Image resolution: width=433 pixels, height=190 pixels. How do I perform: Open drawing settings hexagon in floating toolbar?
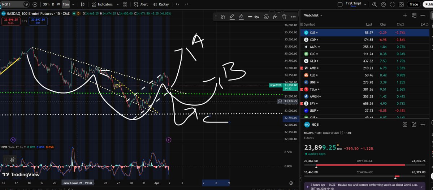pyautogui.click(x=266, y=17)
